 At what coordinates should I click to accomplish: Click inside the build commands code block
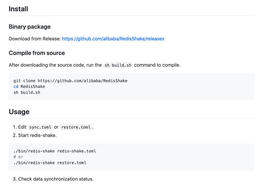click(x=132, y=86)
